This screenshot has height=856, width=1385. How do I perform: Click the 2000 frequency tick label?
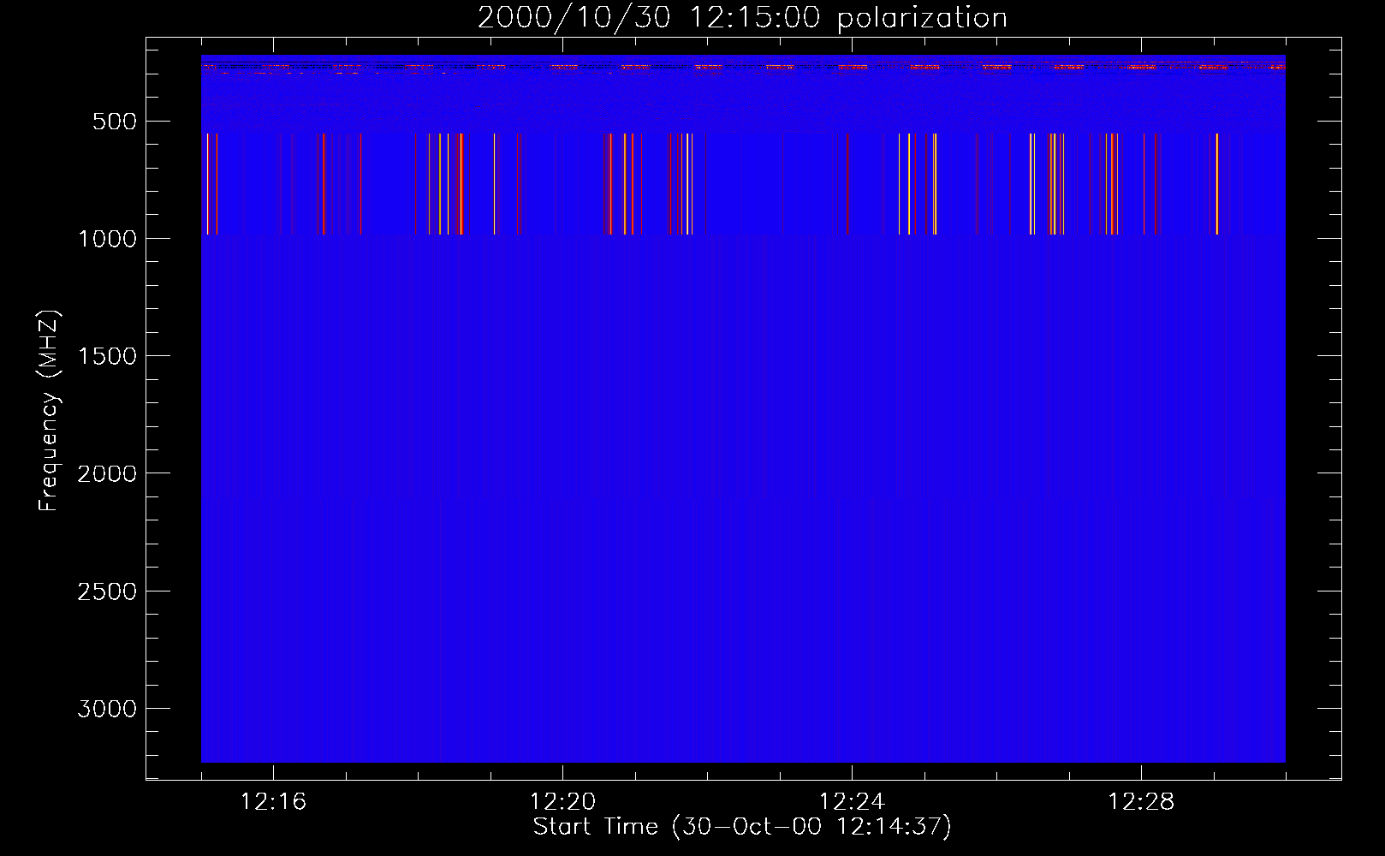(x=107, y=473)
